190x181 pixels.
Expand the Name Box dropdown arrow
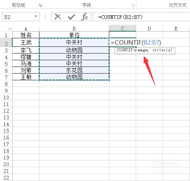36,16
